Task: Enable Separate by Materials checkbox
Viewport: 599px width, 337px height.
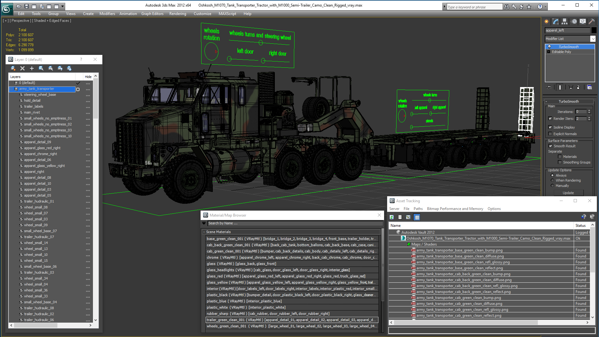Action: [x=560, y=157]
